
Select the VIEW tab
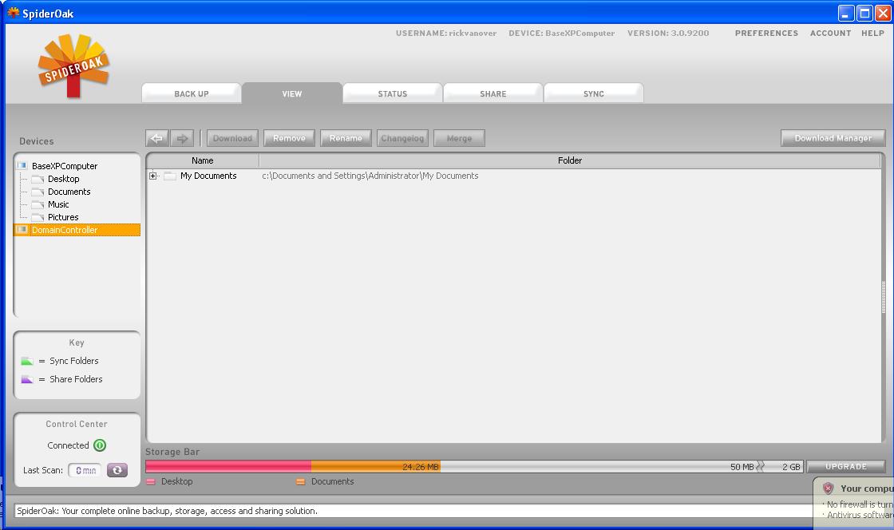[x=292, y=93]
